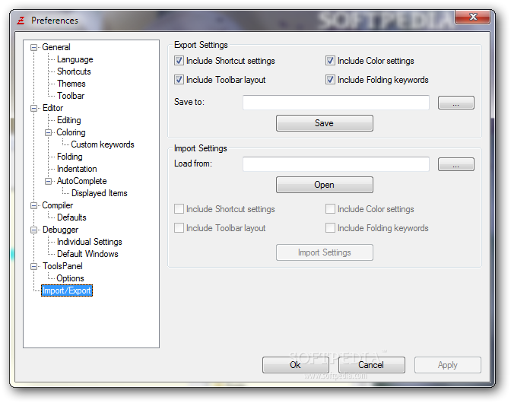The height and width of the screenshot is (403, 511).
Task: Select the AutoComplete tree label
Action: 82,181
